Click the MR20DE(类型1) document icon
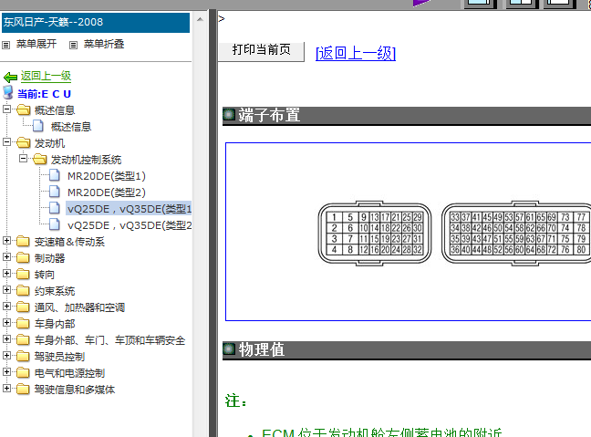Image resolution: width=591 pixels, height=437 pixels. pyautogui.click(x=55, y=175)
